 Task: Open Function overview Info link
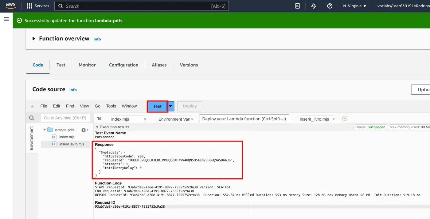[x=97, y=39]
